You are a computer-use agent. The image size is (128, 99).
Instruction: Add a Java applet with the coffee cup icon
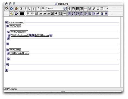pyautogui.click(x=102, y=14)
